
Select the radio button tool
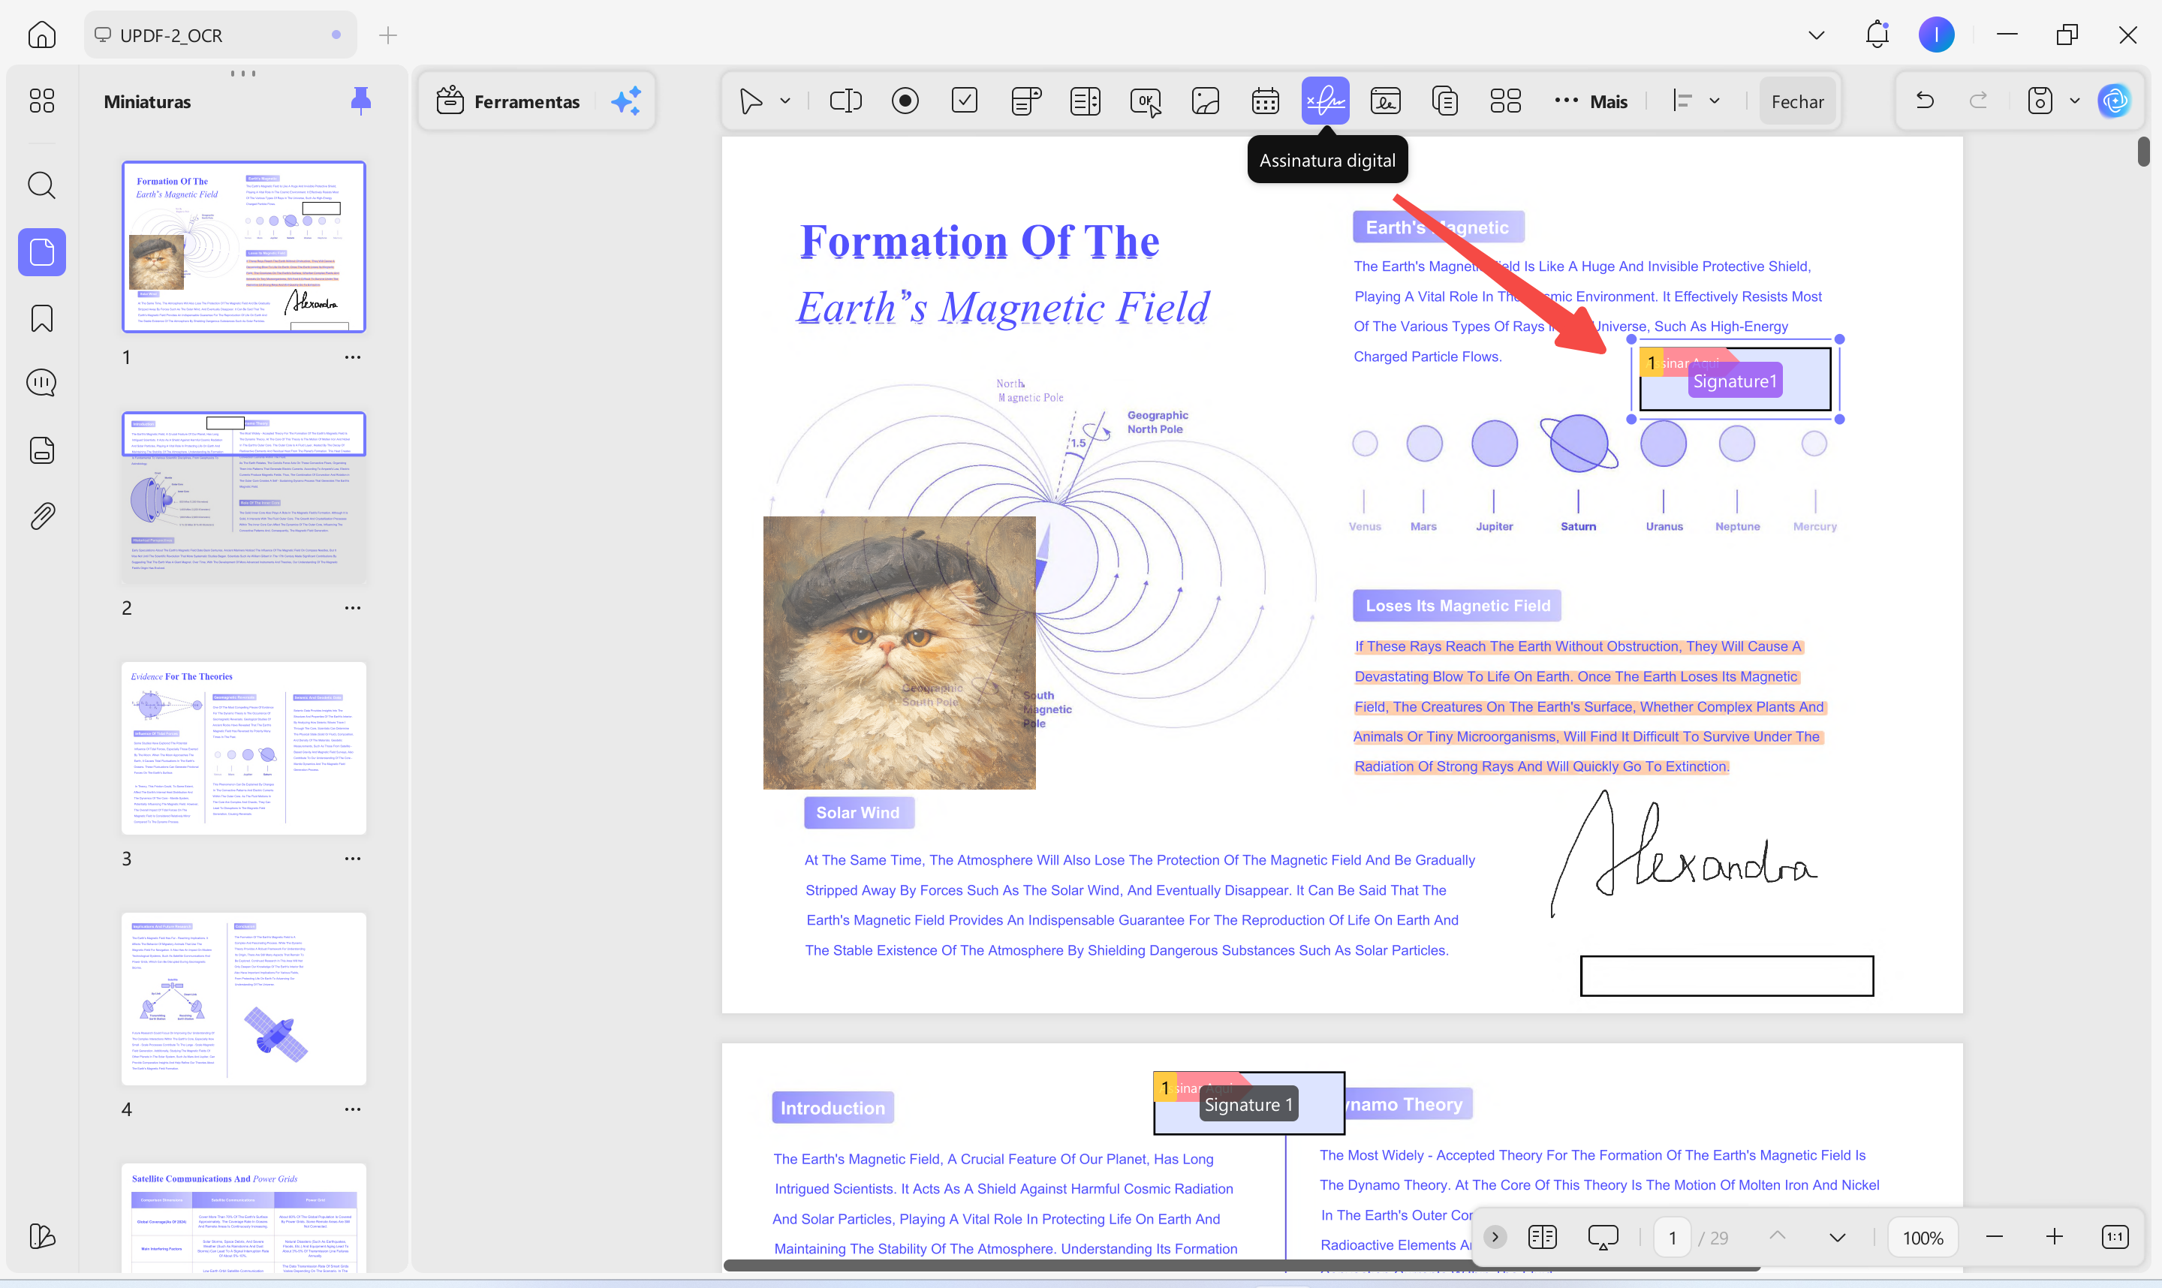pyautogui.click(x=905, y=101)
